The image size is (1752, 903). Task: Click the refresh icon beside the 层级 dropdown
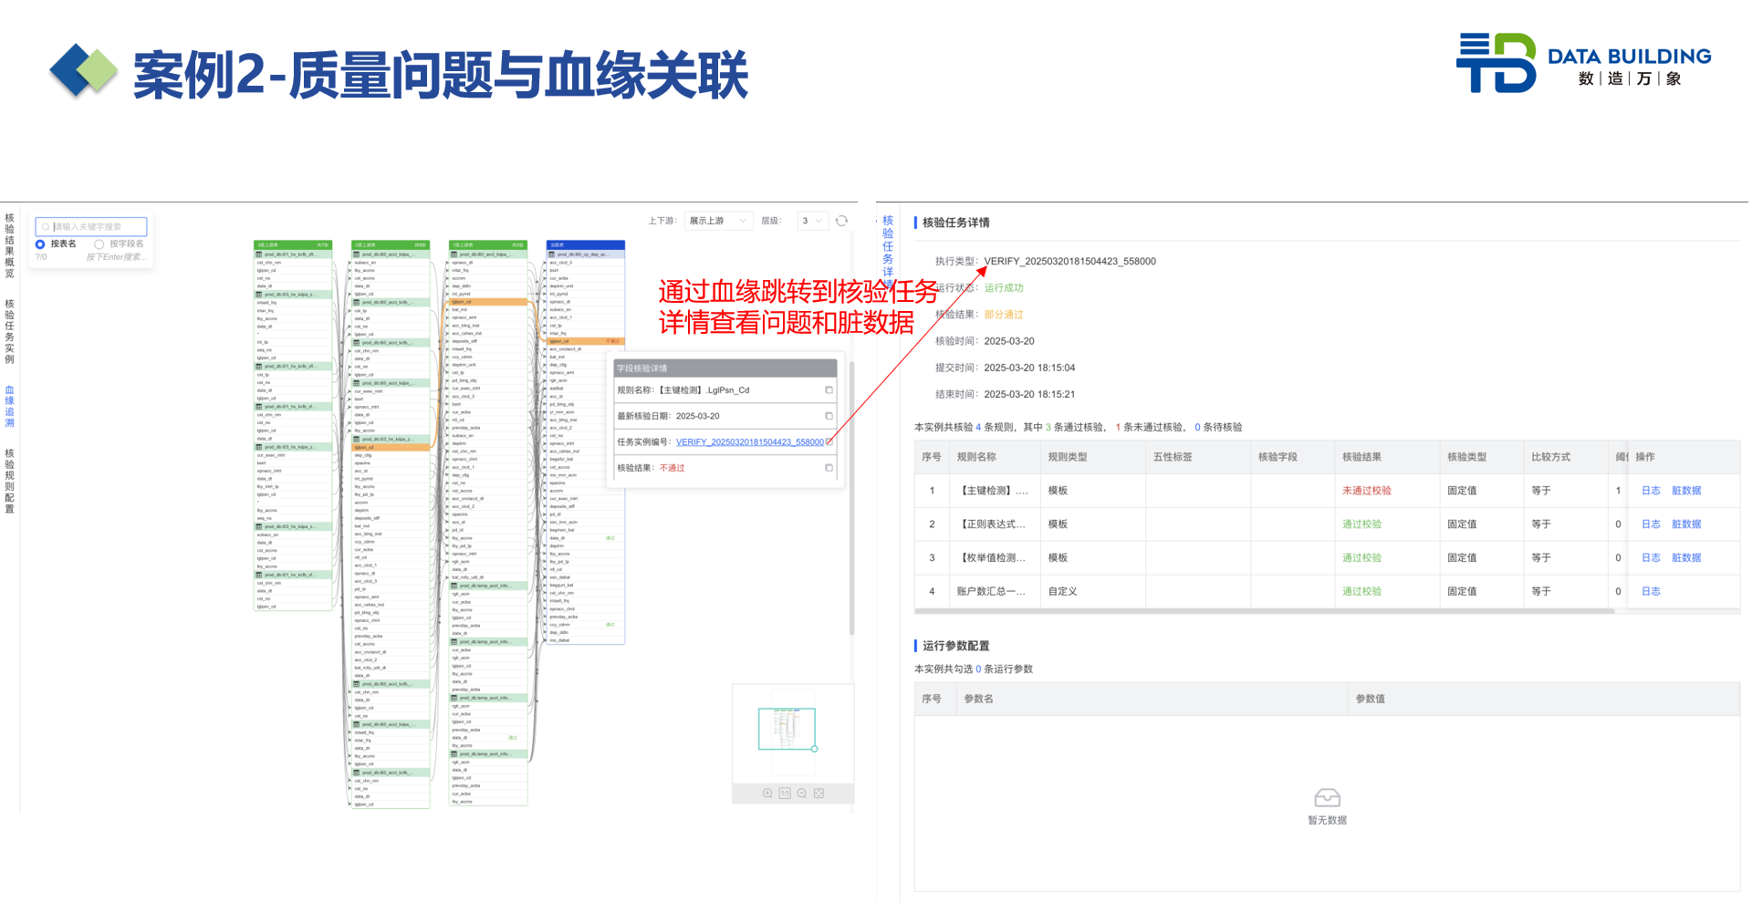pos(841,221)
